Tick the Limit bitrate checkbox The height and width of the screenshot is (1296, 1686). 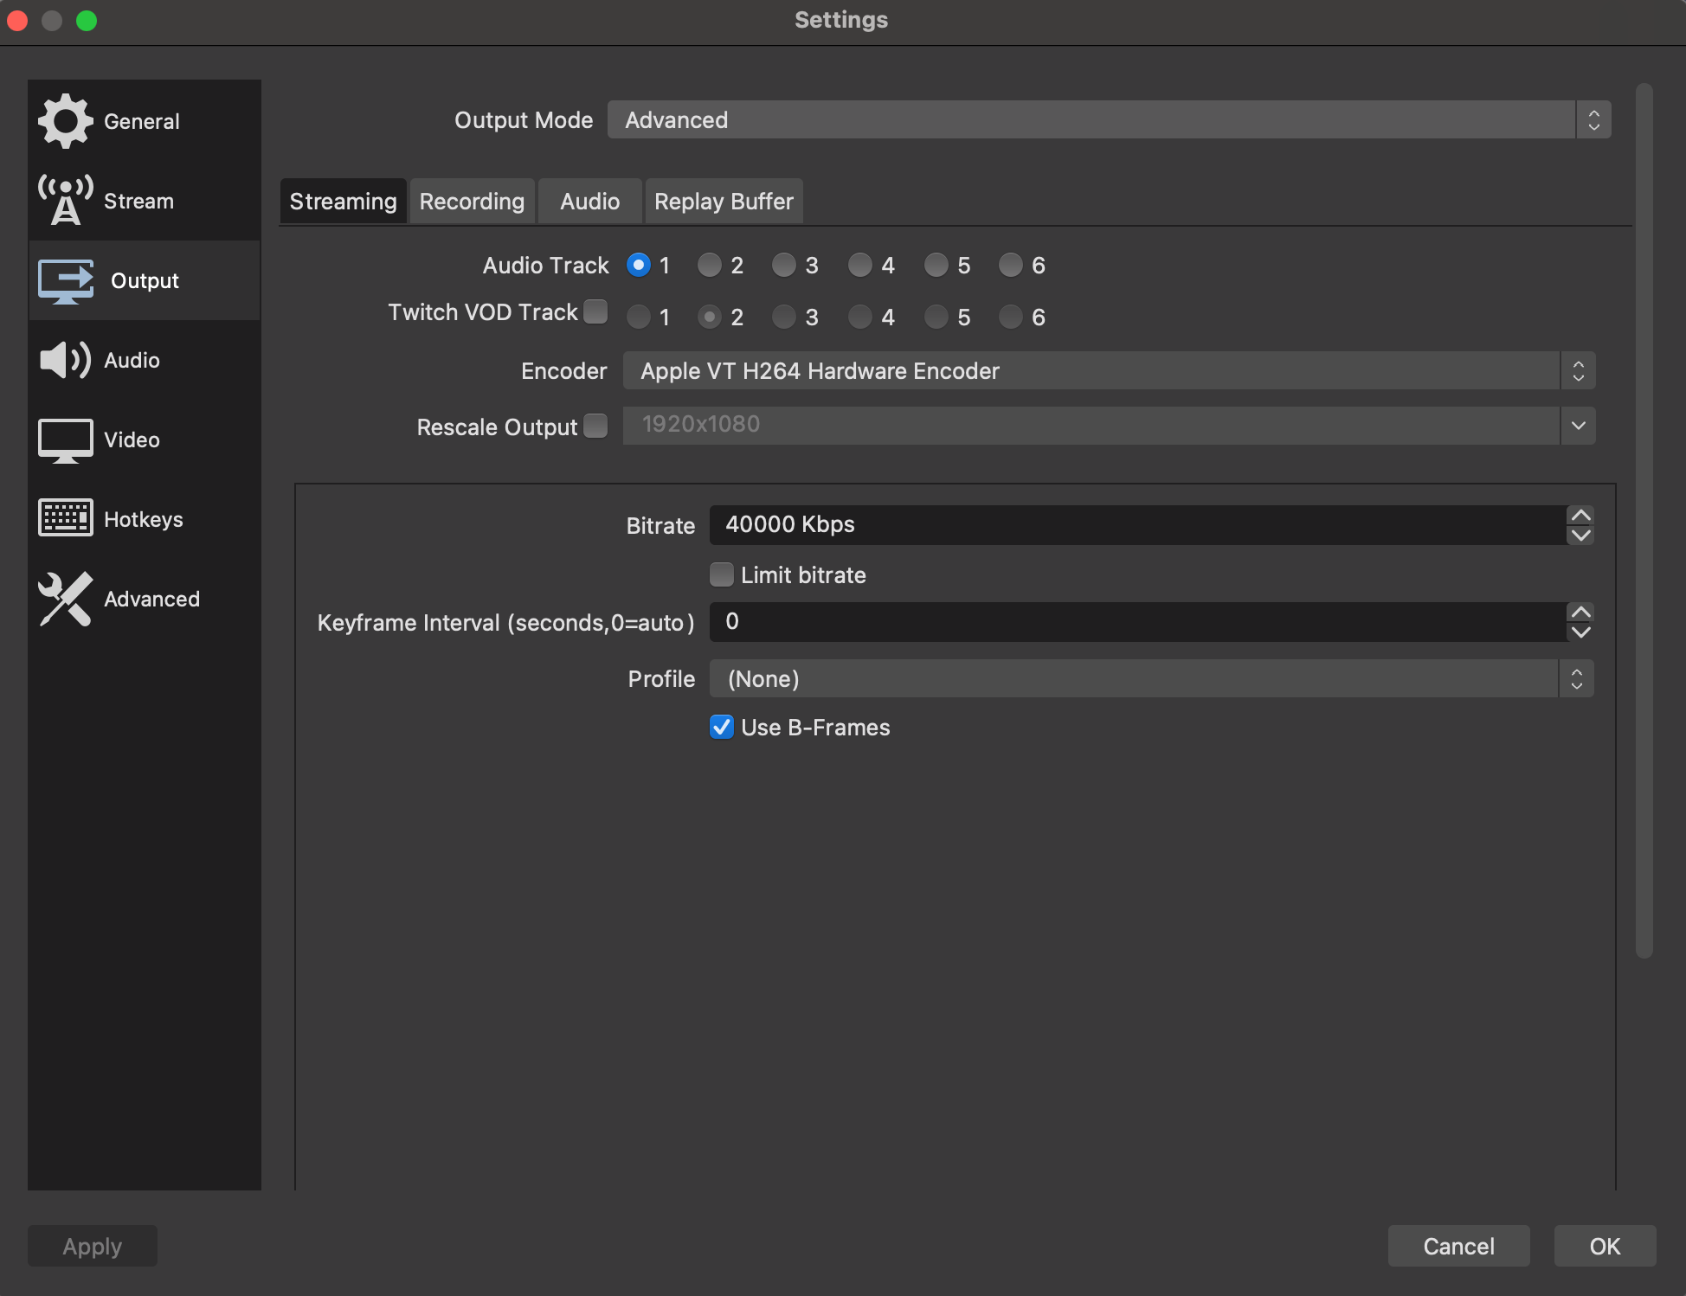coord(722,574)
